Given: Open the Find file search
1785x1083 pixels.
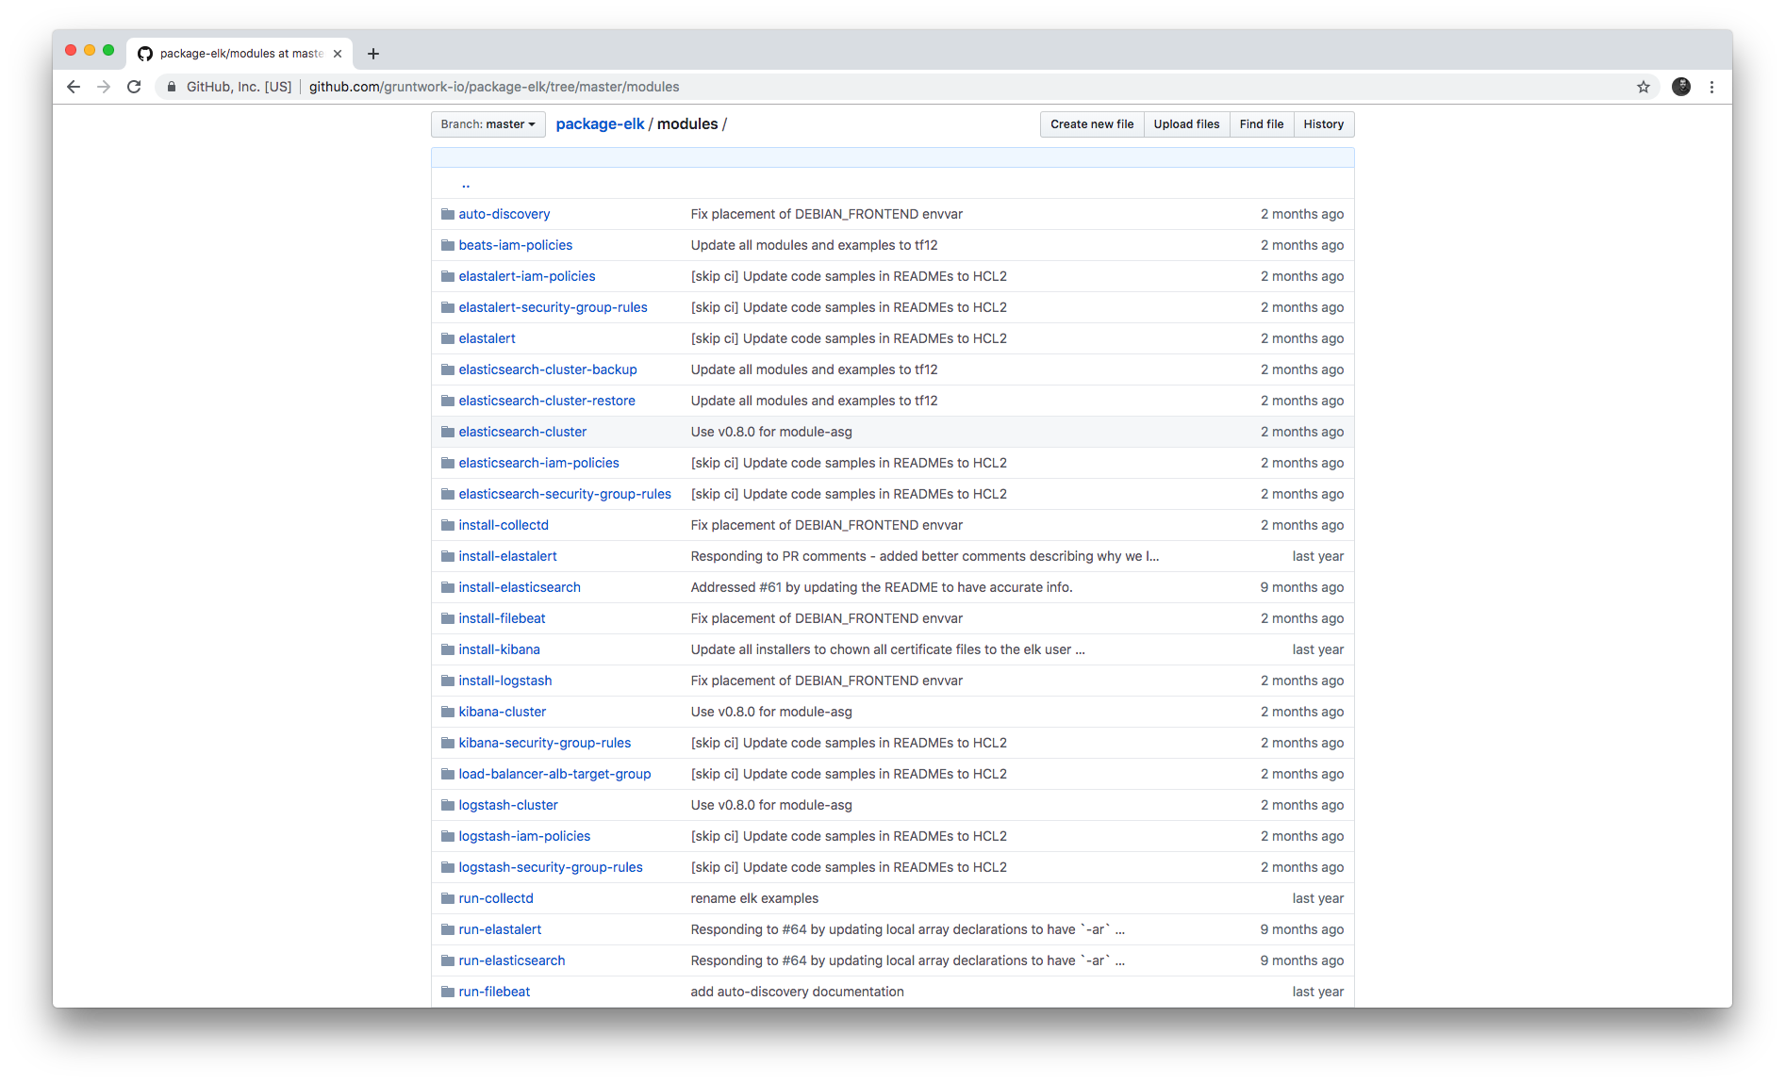Looking at the screenshot, I should 1261,124.
